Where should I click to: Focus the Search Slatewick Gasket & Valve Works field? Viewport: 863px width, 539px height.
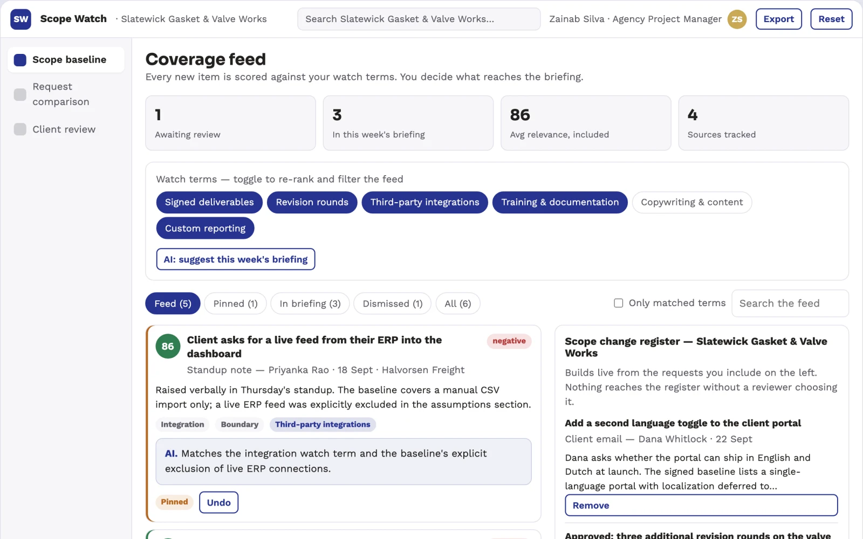click(x=419, y=19)
